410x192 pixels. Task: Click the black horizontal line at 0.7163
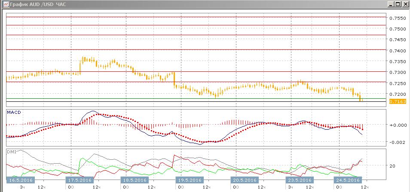196,101
